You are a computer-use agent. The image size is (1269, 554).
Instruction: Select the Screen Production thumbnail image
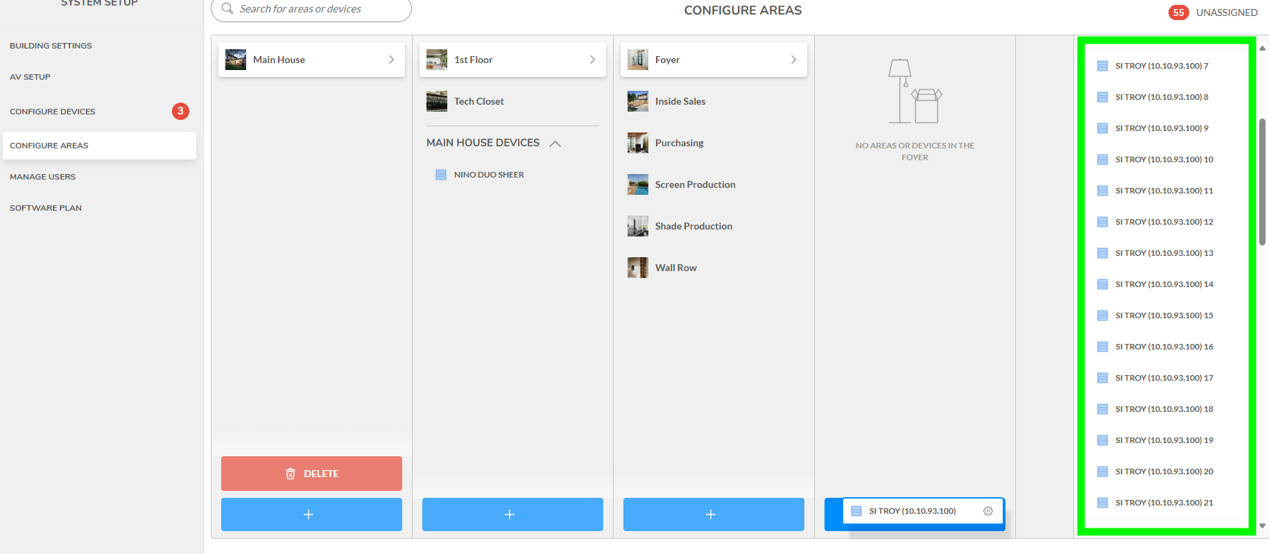637,184
